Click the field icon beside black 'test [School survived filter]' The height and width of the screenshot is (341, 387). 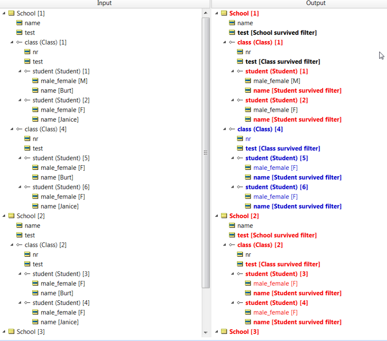[232, 33]
